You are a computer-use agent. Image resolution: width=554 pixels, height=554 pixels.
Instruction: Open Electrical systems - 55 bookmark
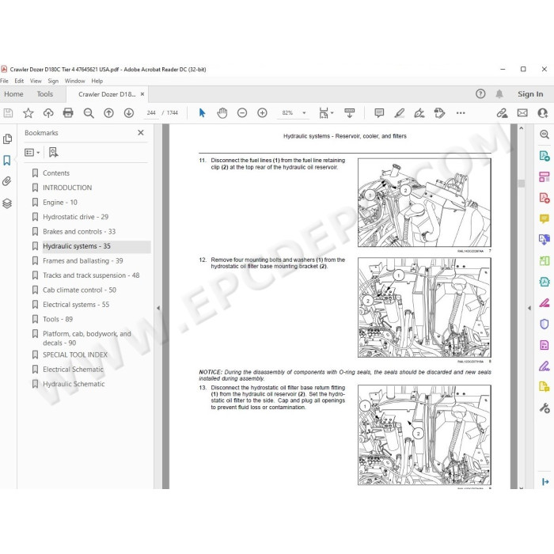pyautogui.click(x=76, y=305)
